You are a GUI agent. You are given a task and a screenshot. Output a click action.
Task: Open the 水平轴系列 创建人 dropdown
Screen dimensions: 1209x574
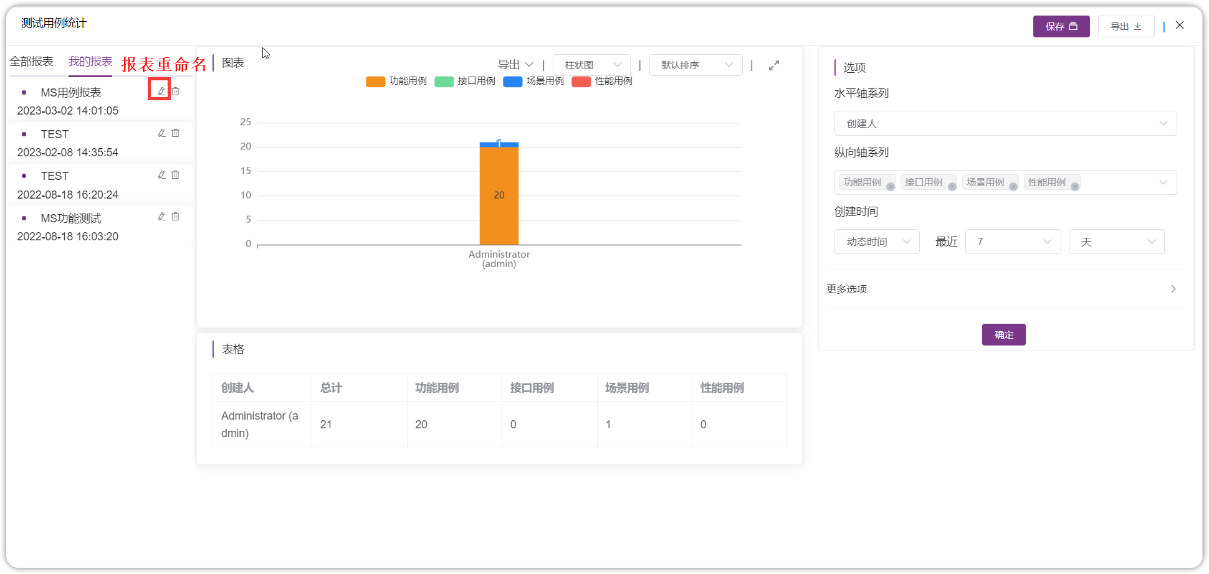click(1005, 123)
